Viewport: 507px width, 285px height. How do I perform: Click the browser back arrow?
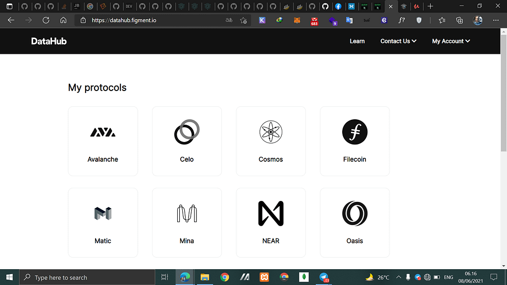(11, 20)
